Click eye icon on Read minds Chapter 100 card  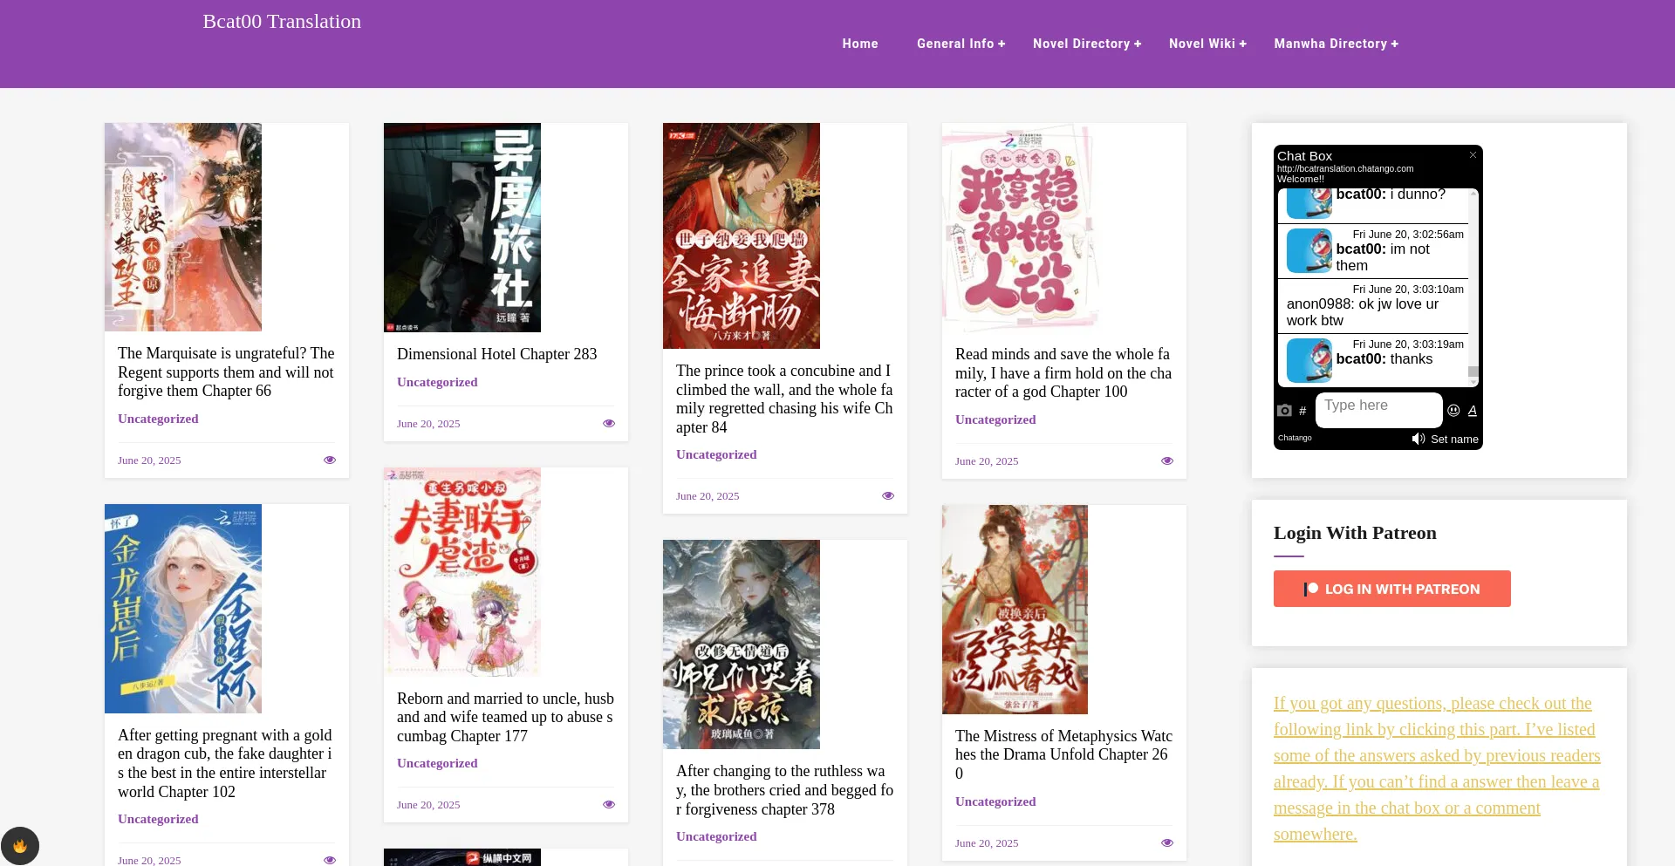(x=1167, y=461)
